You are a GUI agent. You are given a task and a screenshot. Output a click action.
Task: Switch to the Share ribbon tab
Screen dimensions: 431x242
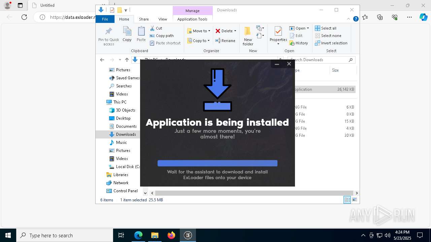pos(144,19)
